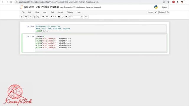Click the Python logo icon
The image size is (189, 106).
click(x=156, y=7)
